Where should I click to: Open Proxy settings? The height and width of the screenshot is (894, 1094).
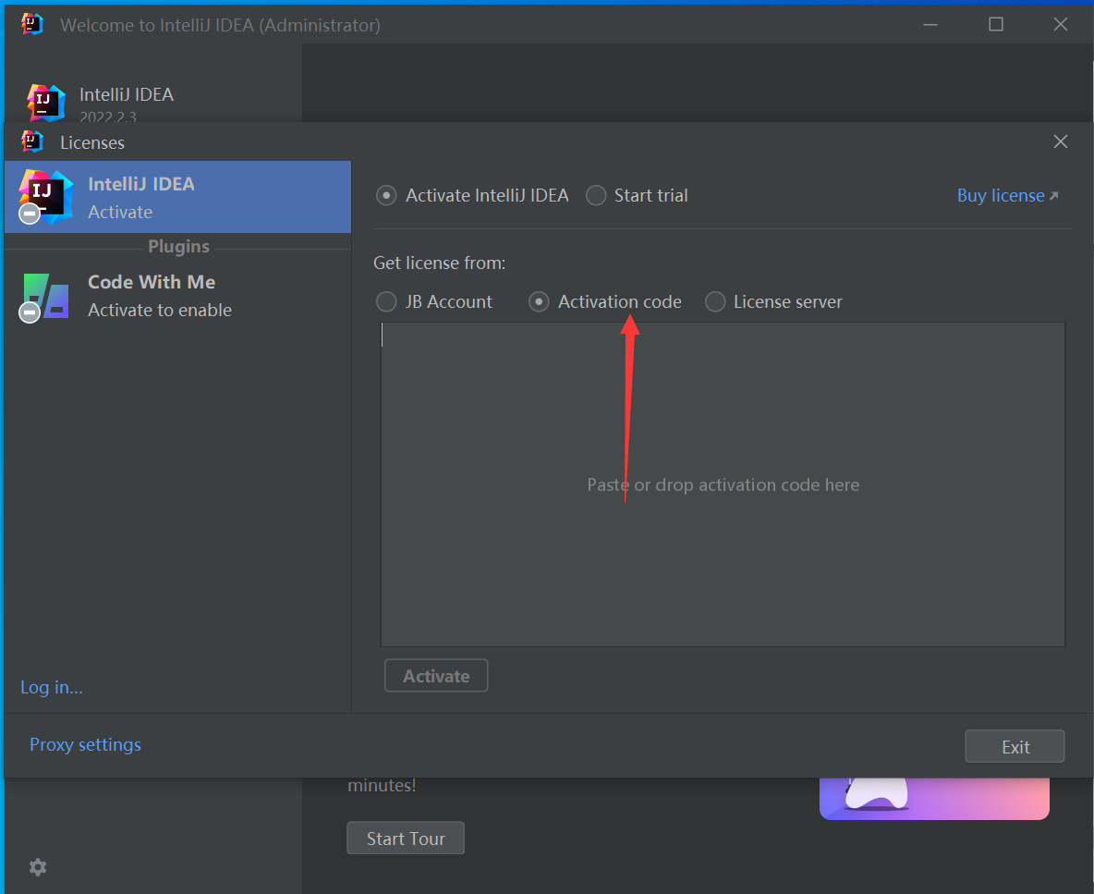(x=85, y=745)
